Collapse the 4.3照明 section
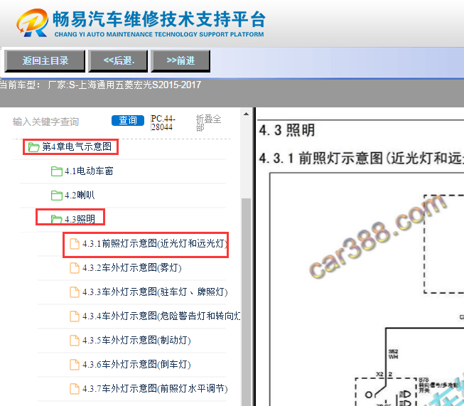 80,219
